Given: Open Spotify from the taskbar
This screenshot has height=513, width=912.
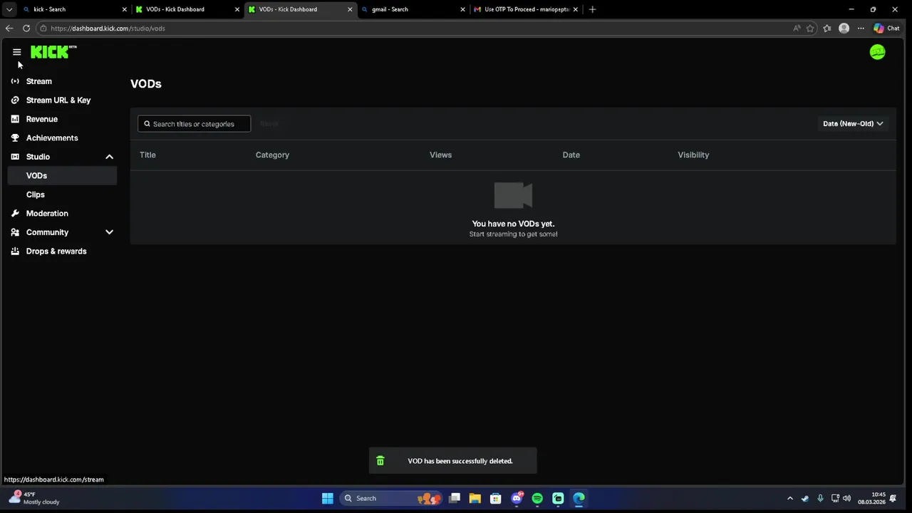Looking at the screenshot, I should point(537,498).
